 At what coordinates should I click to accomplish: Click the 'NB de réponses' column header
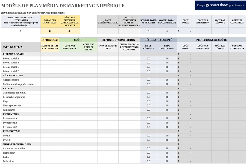[x=148, y=47]
